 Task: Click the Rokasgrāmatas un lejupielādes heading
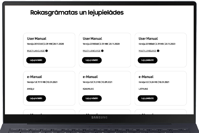[x=77, y=13]
